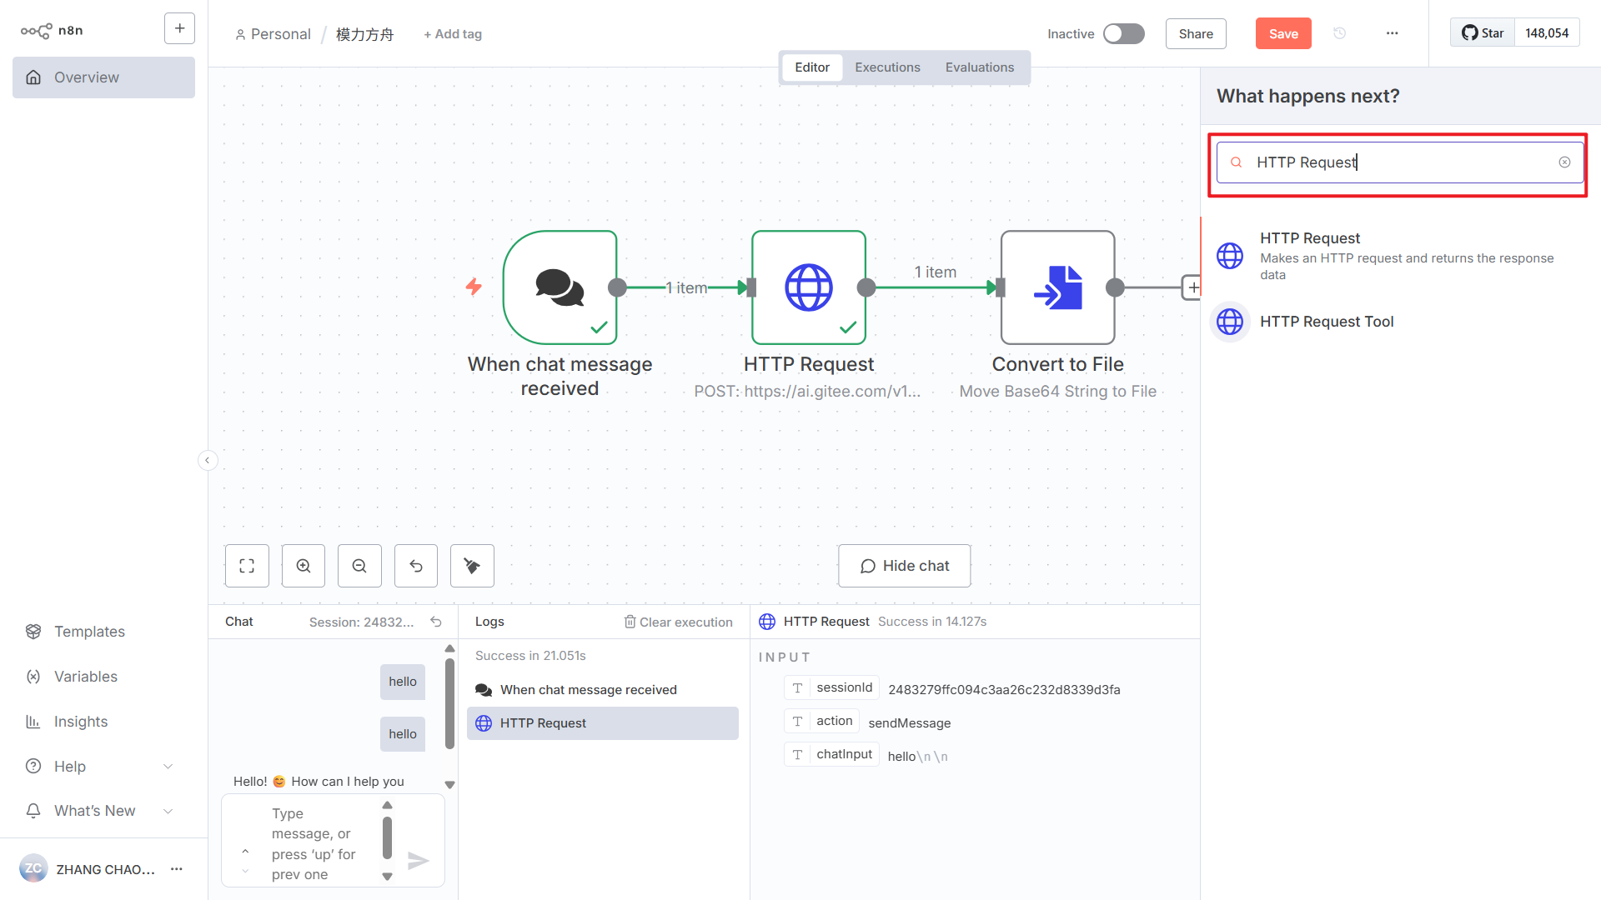Screen dimensions: 1601x900
Task: Create a new workflow with the plus button
Action: 179,27
